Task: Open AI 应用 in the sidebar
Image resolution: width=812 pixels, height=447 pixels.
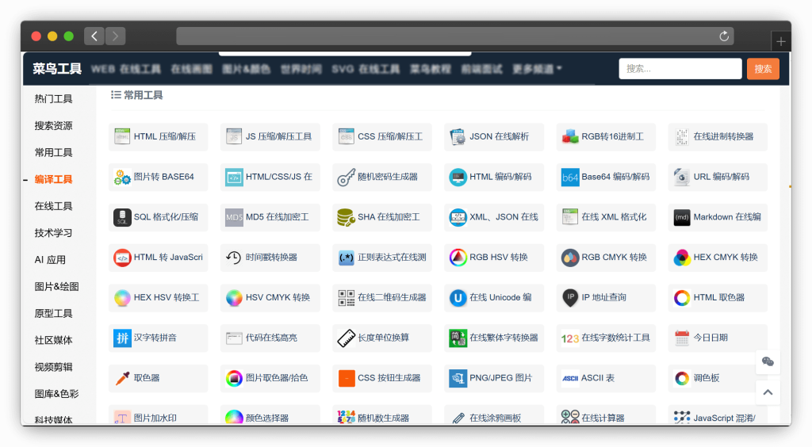Action: point(51,259)
